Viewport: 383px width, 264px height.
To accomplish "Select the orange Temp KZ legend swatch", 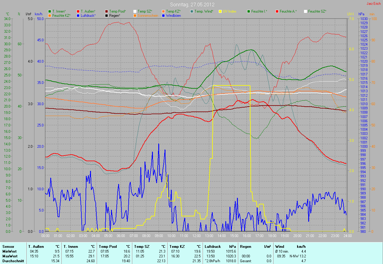I will point(163,11).
